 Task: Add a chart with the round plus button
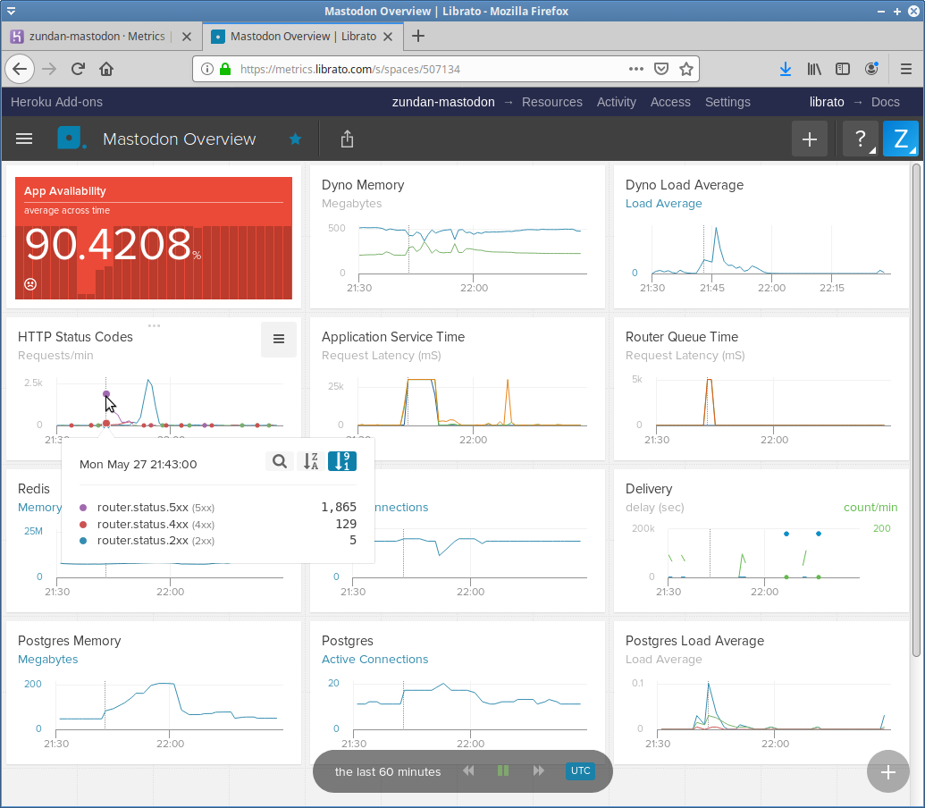tap(887, 771)
